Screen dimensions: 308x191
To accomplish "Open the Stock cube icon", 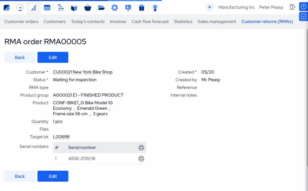I will coord(74,7).
